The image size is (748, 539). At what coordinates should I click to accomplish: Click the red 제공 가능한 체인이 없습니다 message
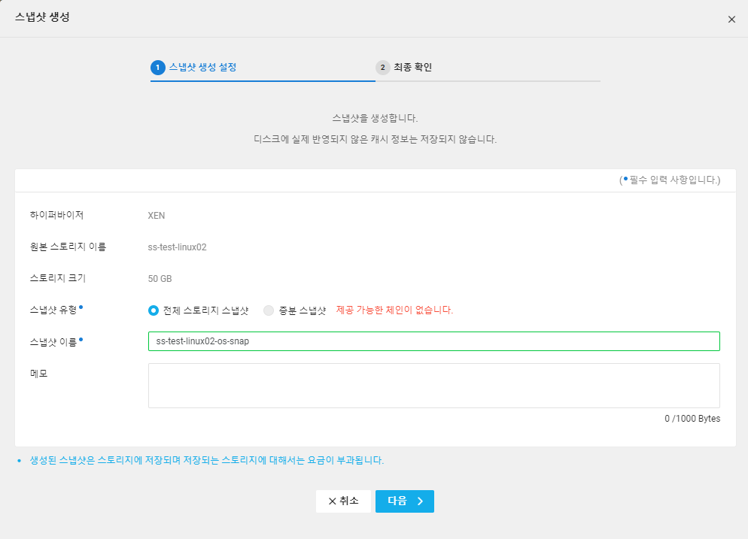coord(394,310)
